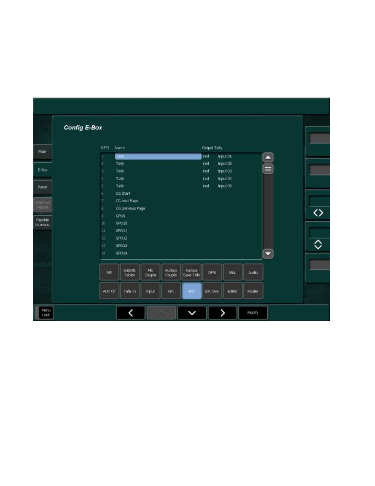
Task: Select the ME Couple button
Action: pyautogui.click(x=150, y=273)
